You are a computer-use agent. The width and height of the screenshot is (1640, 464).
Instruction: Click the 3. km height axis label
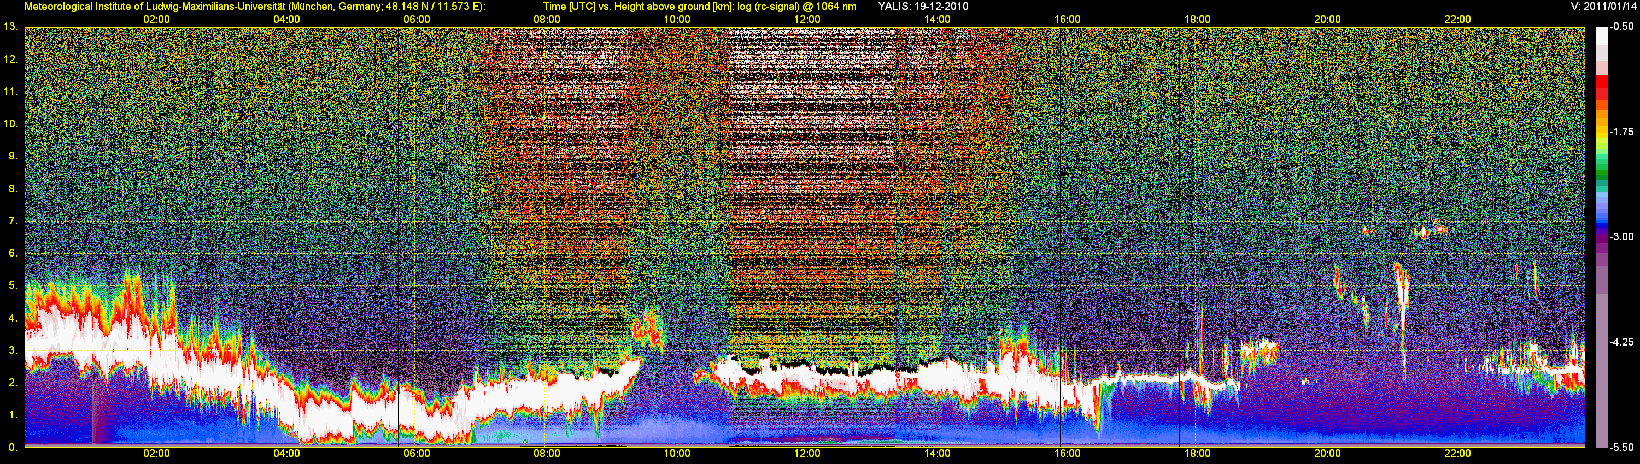[x=13, y=351]
